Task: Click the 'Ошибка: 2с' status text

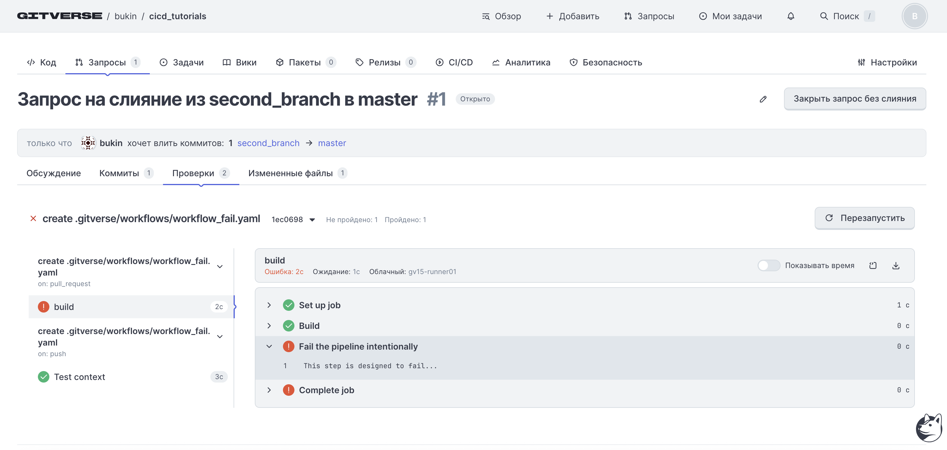Action: [x=284, y=272]
